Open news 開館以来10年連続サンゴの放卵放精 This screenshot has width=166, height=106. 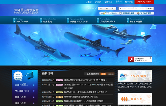[84, 101]
